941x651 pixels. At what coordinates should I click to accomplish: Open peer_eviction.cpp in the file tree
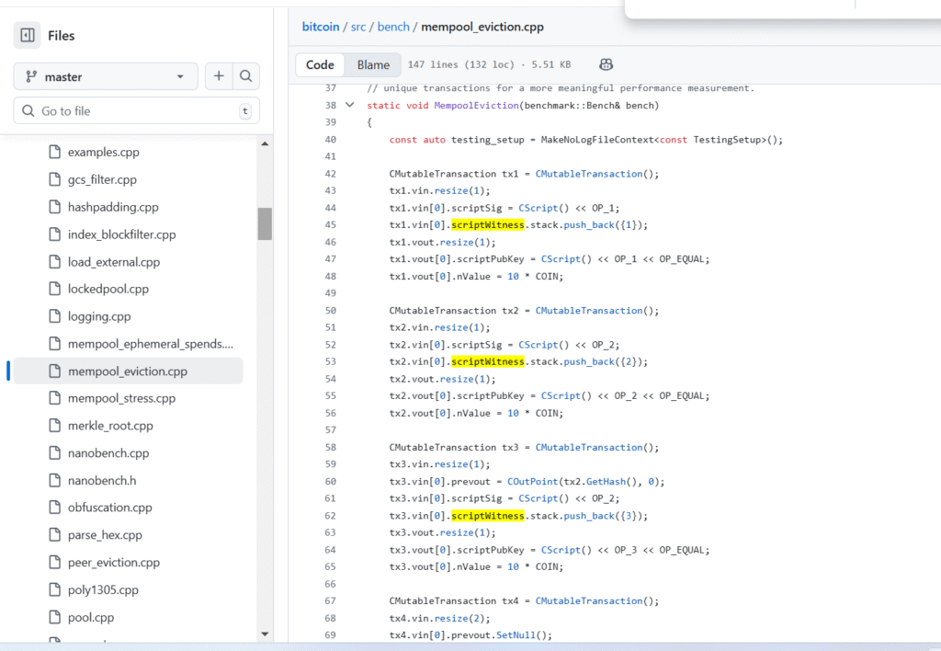(x=113, y=563)
